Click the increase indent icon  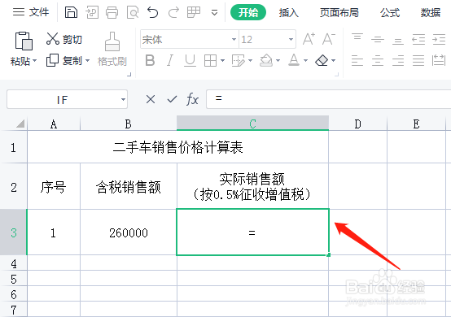[439, 39]
